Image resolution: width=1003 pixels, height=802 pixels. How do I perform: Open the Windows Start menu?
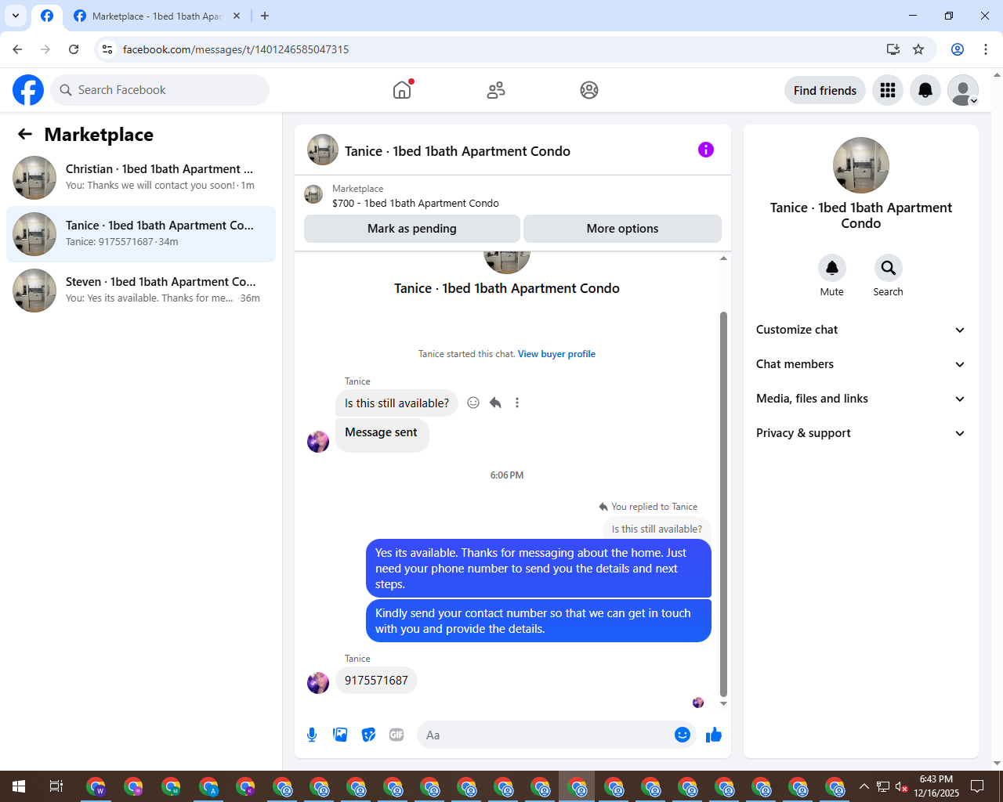(19, 786)
